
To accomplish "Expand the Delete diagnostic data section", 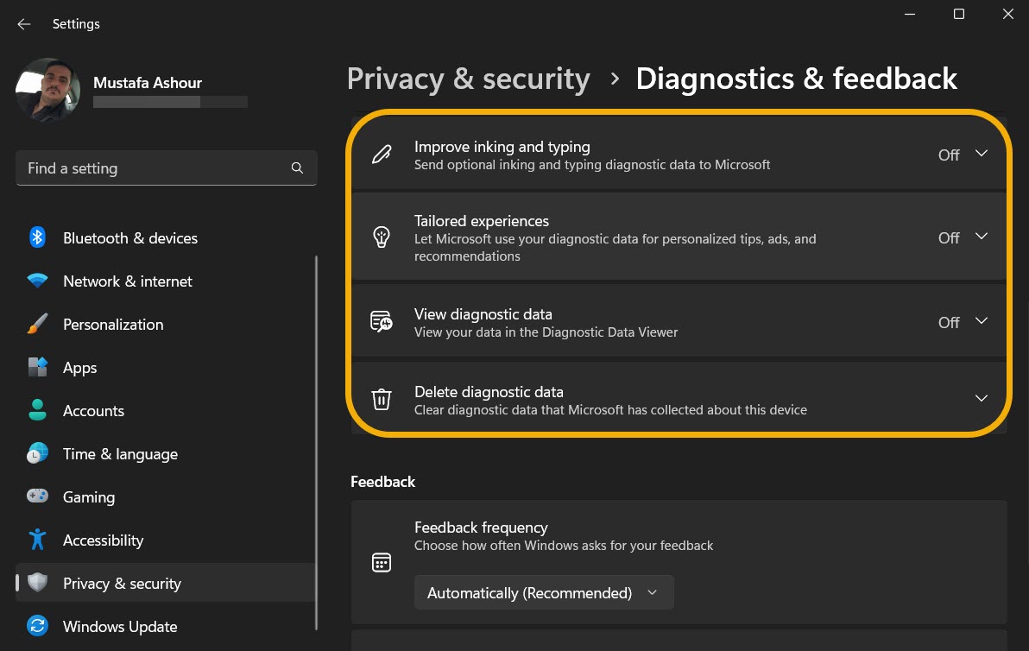I will [x=982, y=399].
